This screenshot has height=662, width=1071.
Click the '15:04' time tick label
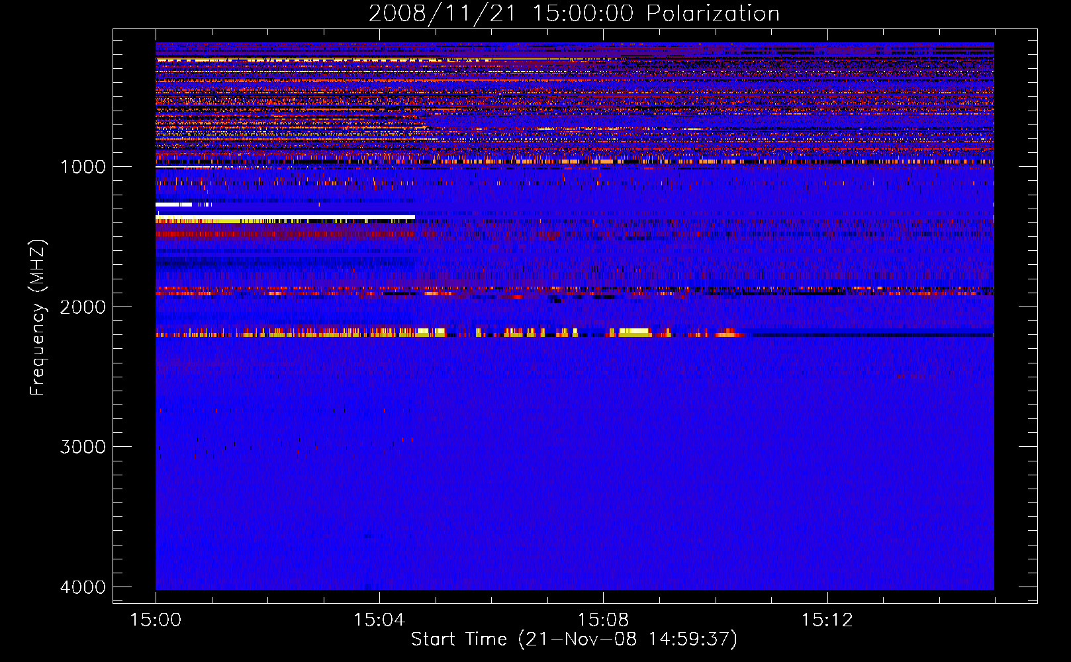379,620
